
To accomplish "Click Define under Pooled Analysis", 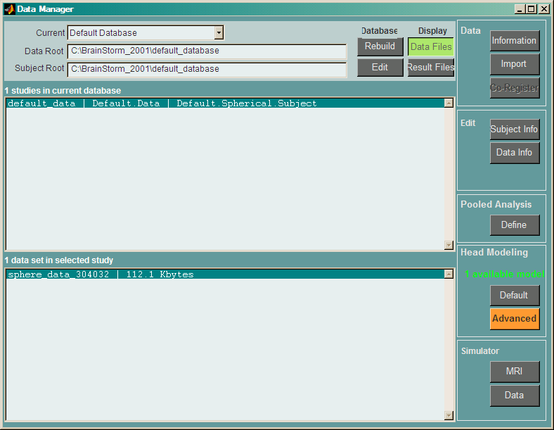I will (x=514, y=225).
